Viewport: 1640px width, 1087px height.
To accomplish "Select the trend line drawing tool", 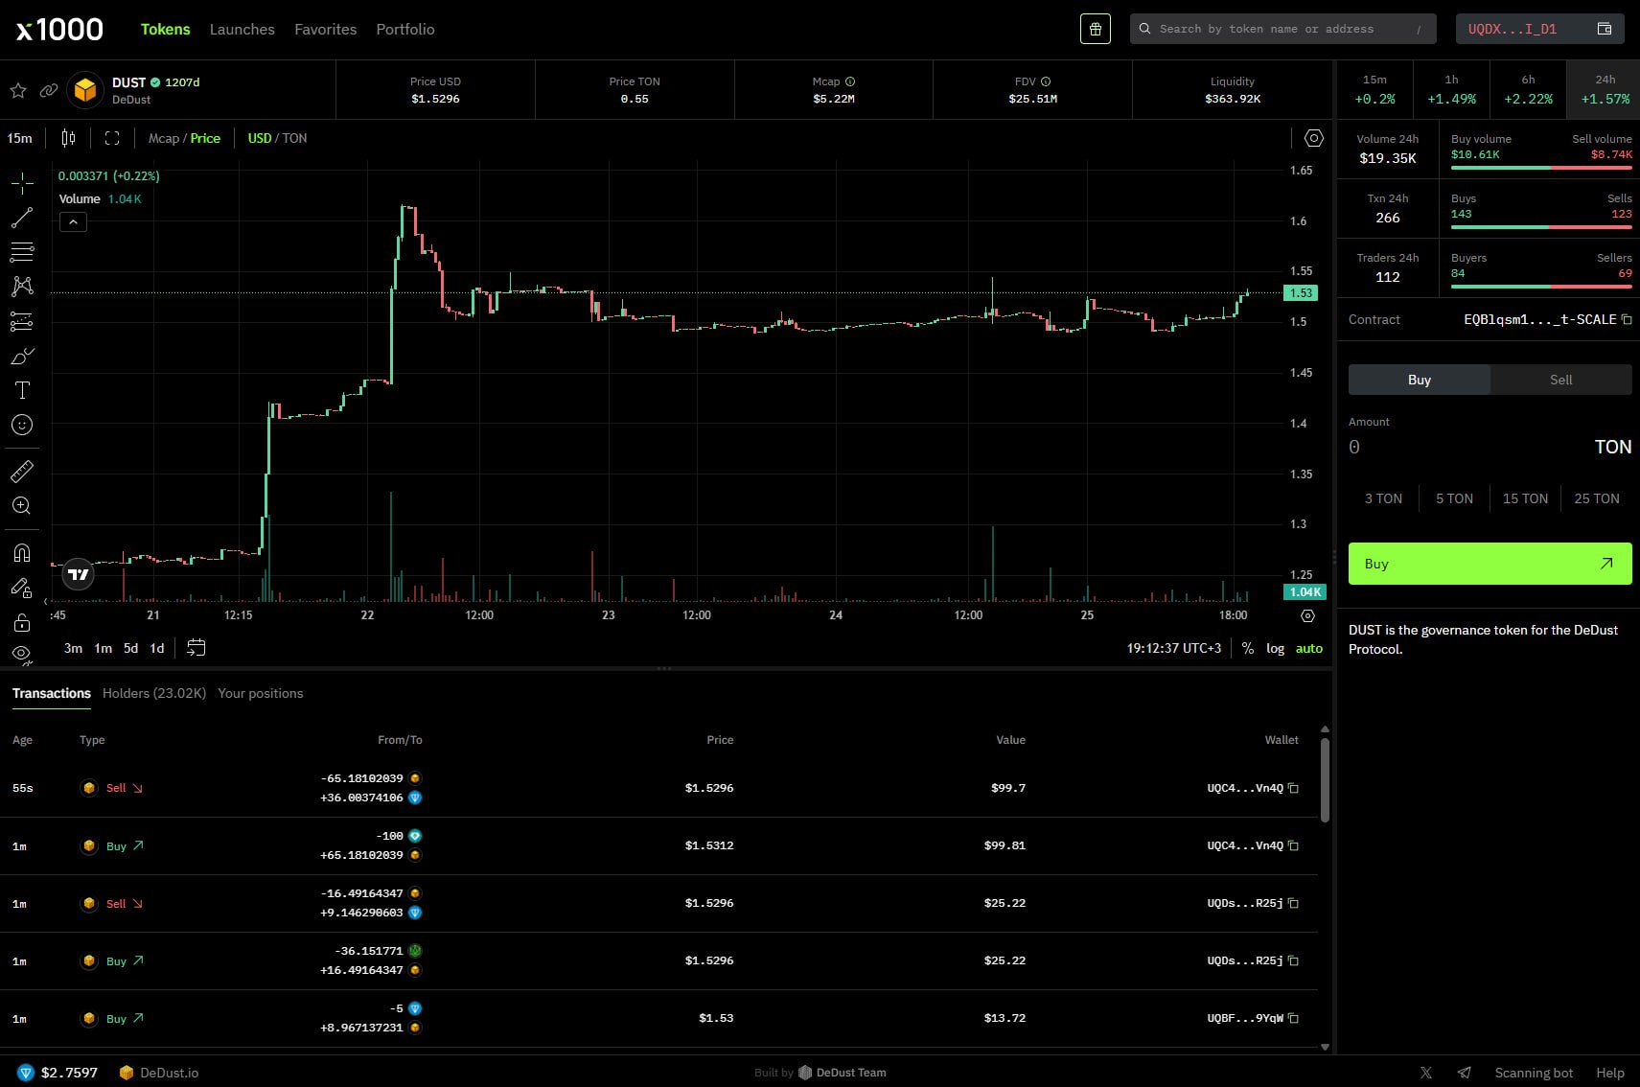I will pos(22,218).
